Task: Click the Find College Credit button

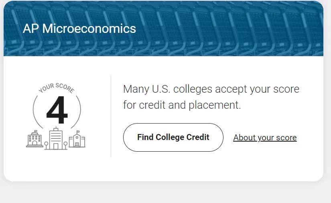Action: (173, 137)
